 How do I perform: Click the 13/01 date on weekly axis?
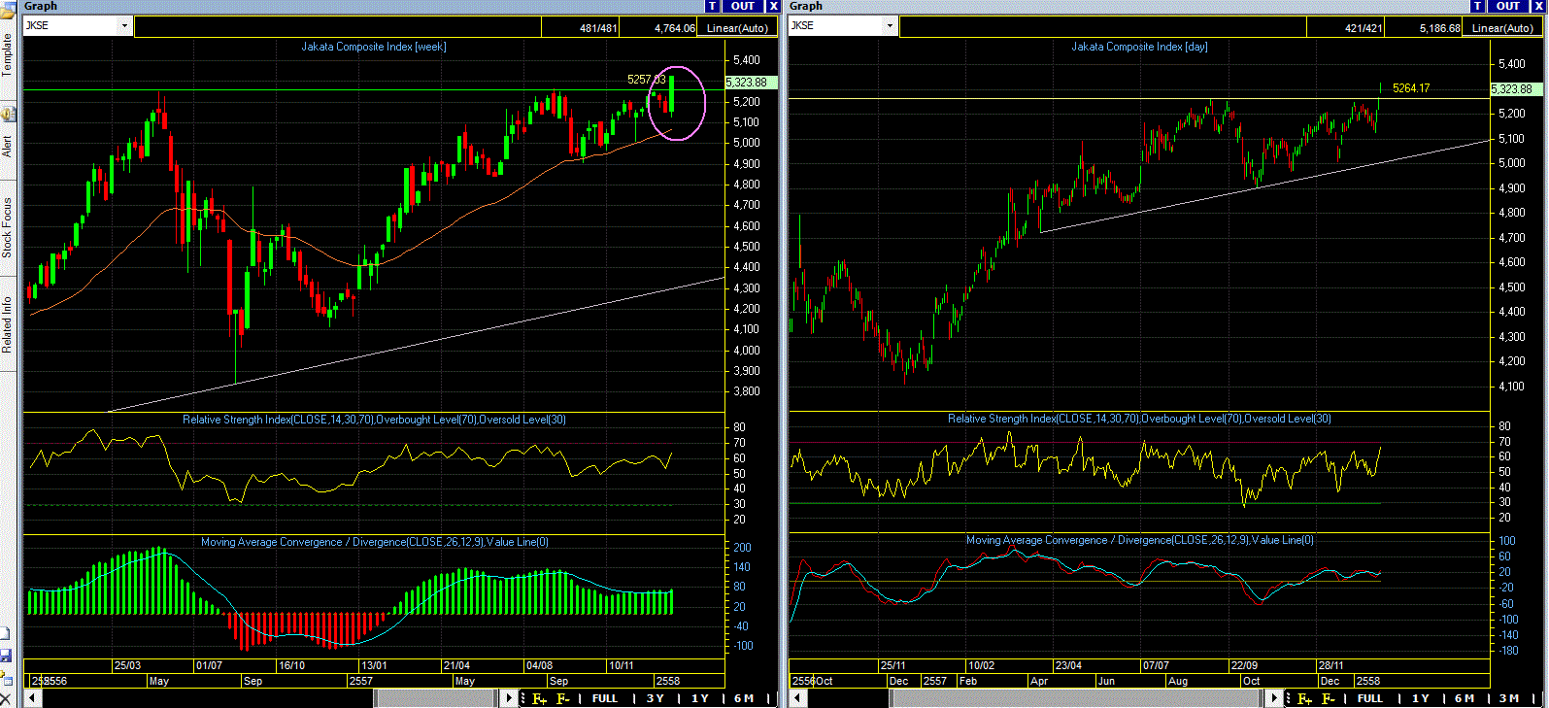coord(374,666)
